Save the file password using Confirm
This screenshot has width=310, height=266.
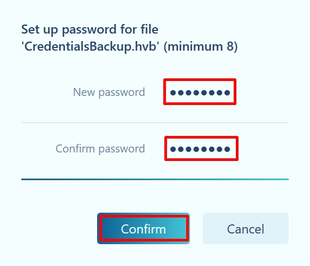144,229
